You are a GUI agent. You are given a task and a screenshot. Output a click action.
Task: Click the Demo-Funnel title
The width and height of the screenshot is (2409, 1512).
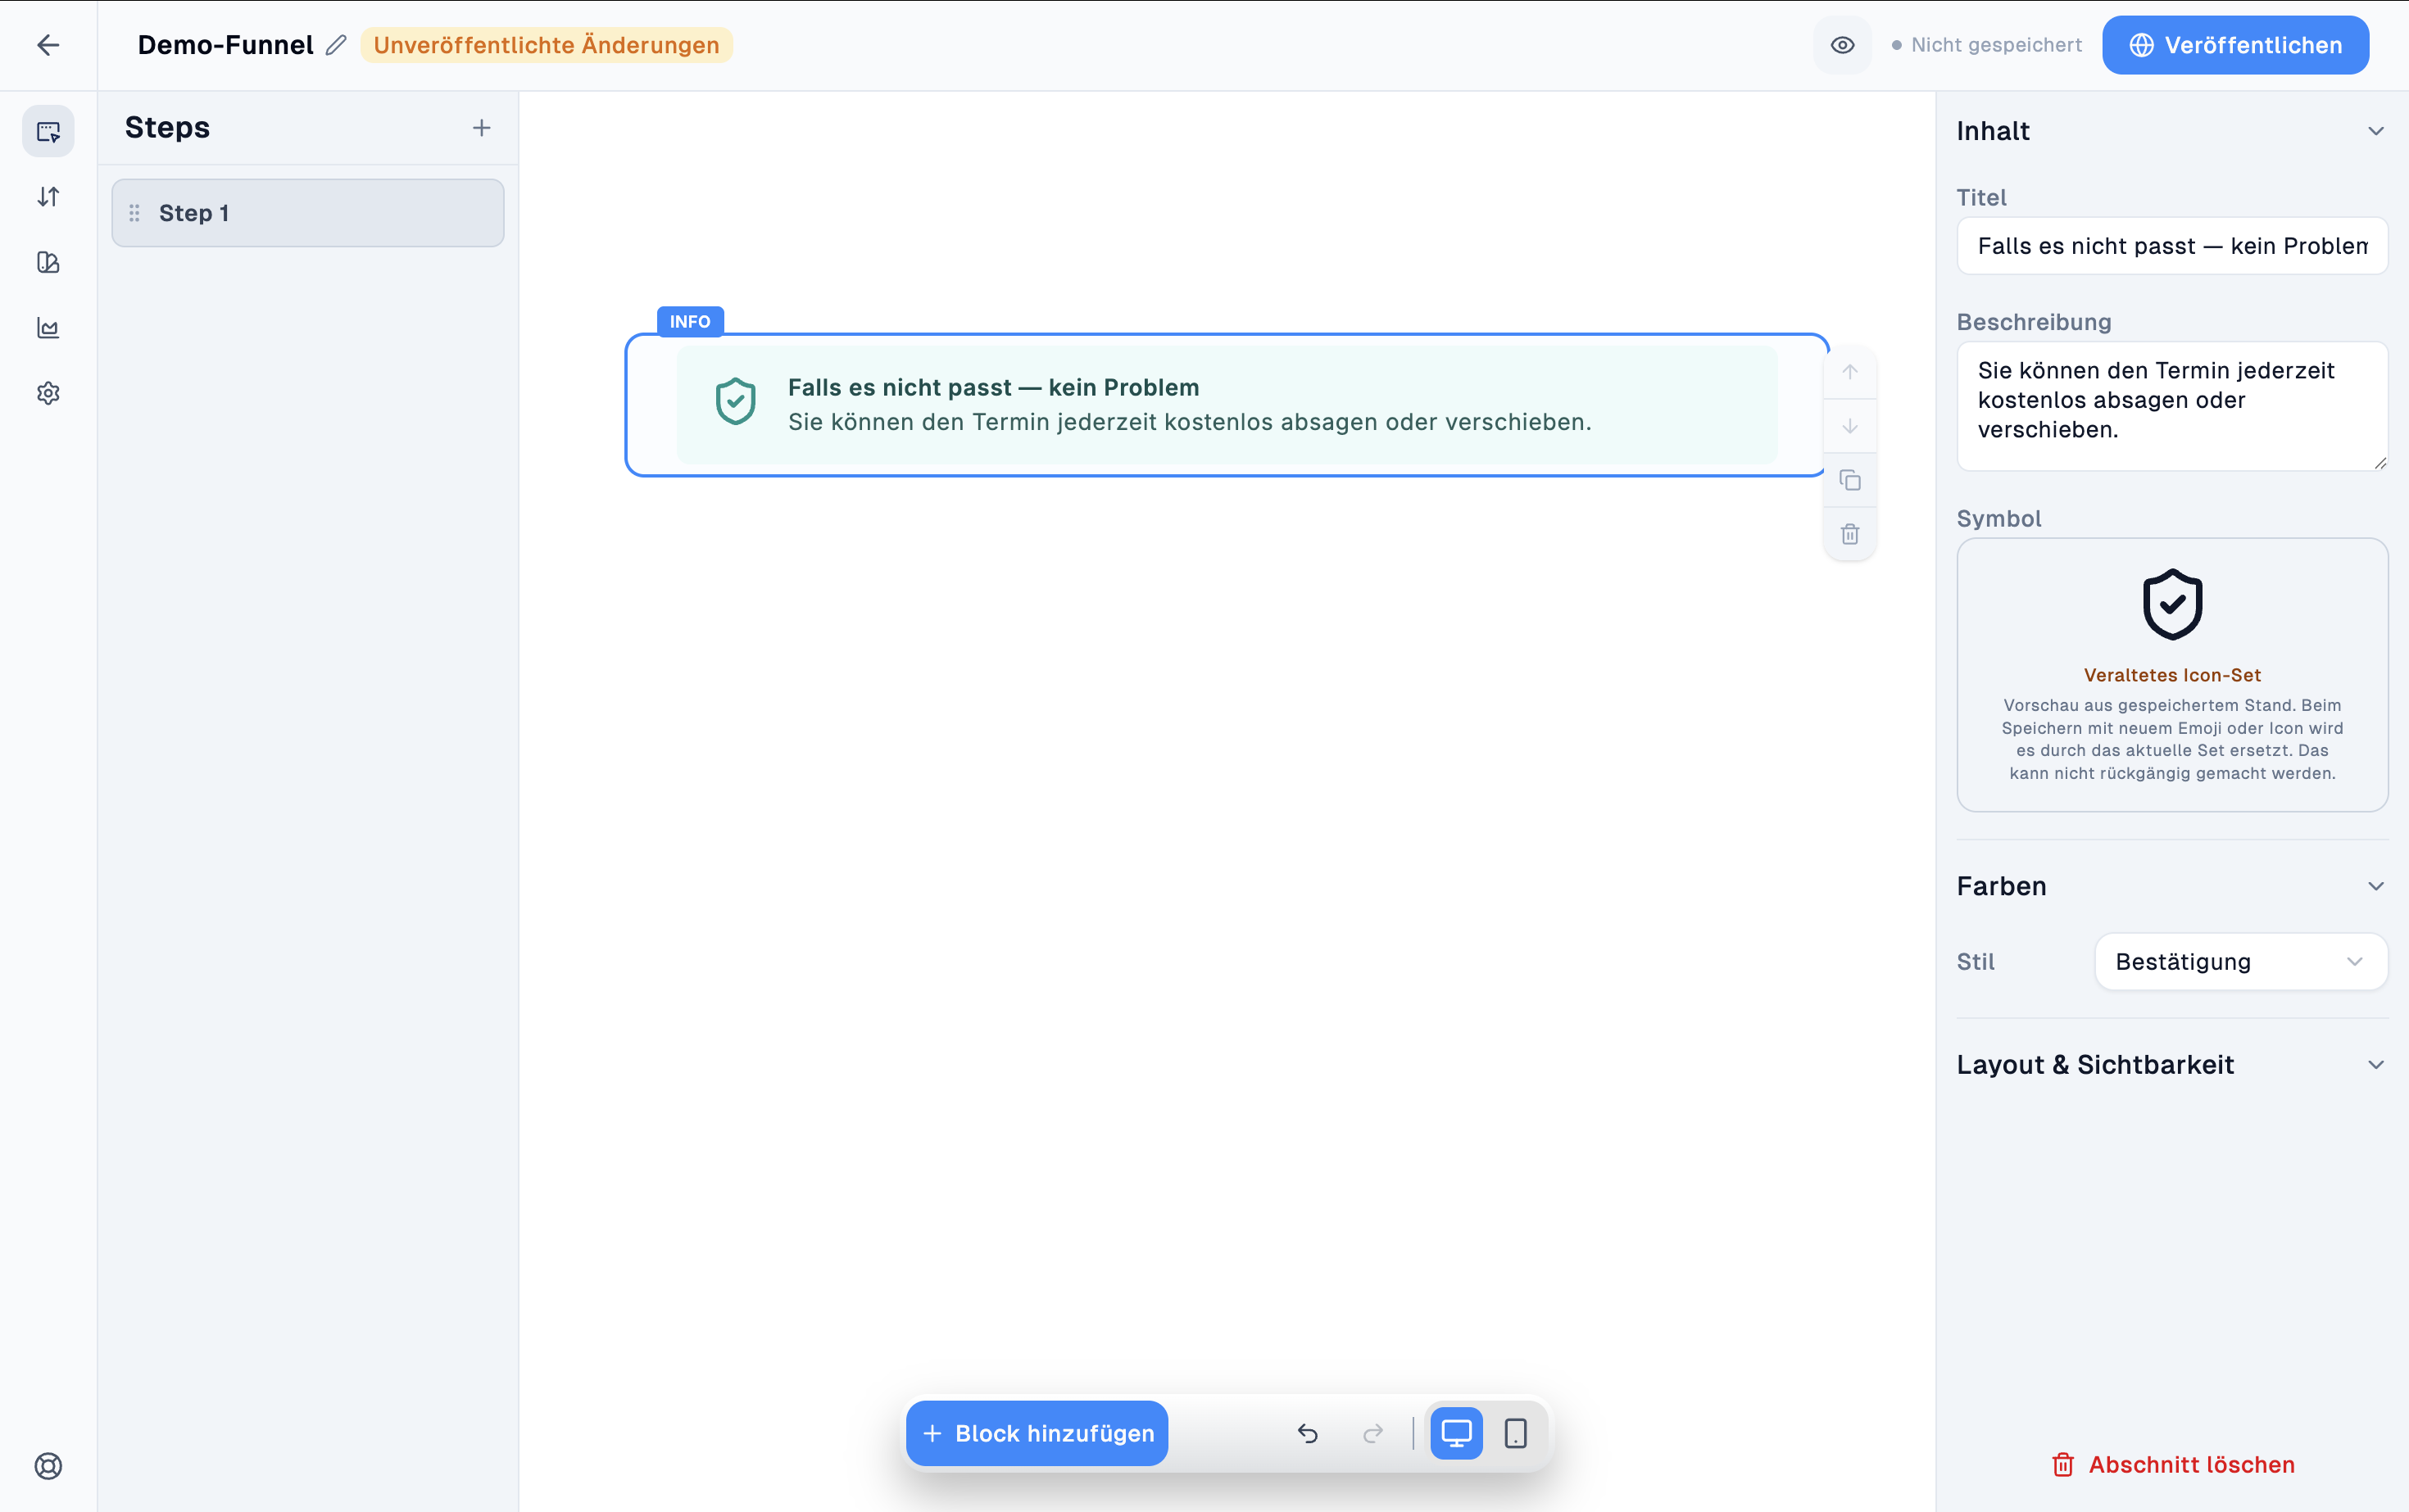coord(225,45)
